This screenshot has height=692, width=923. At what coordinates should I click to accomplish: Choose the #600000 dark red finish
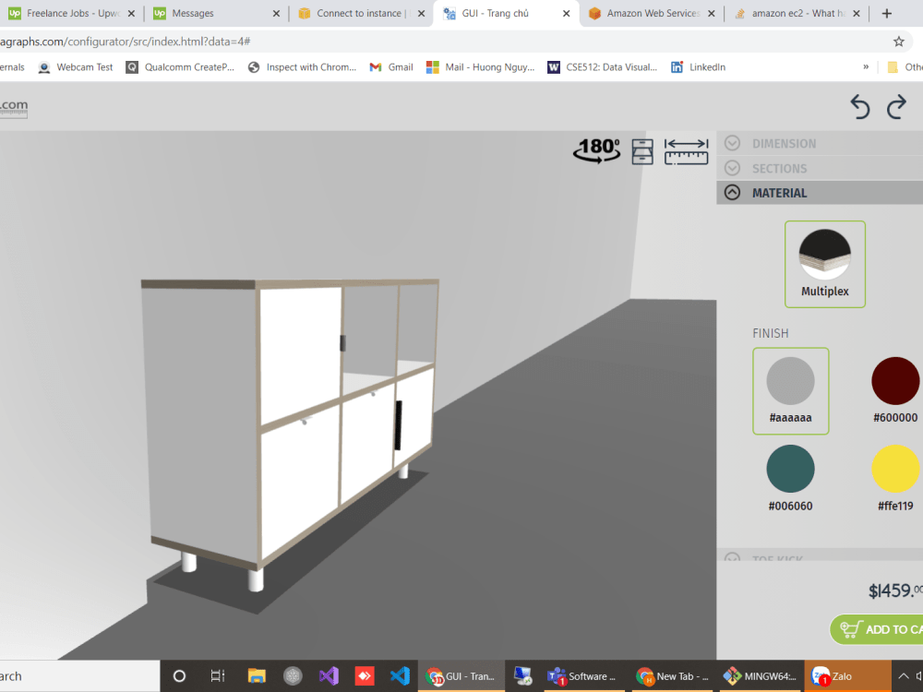tap(894, 391)
